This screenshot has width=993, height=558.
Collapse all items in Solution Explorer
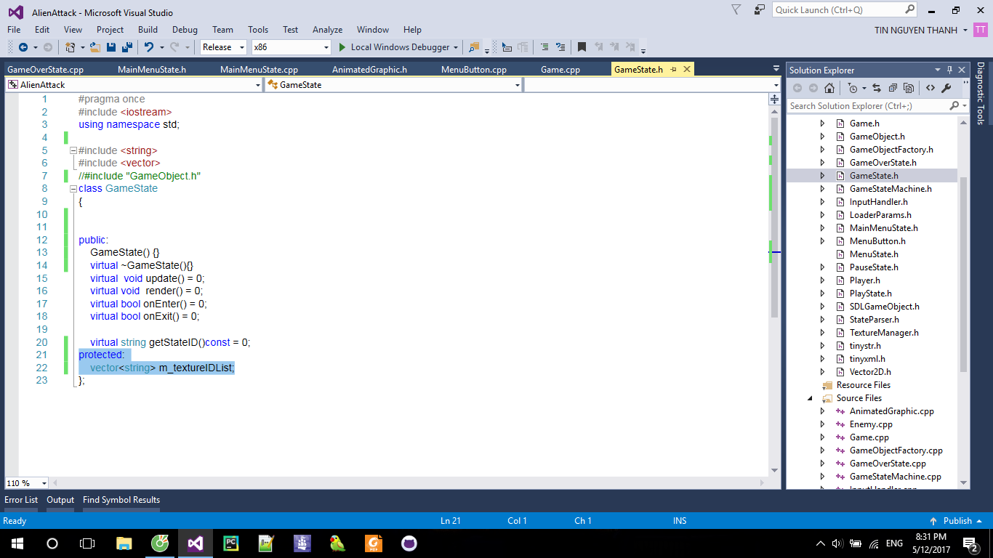pos(893,88)
